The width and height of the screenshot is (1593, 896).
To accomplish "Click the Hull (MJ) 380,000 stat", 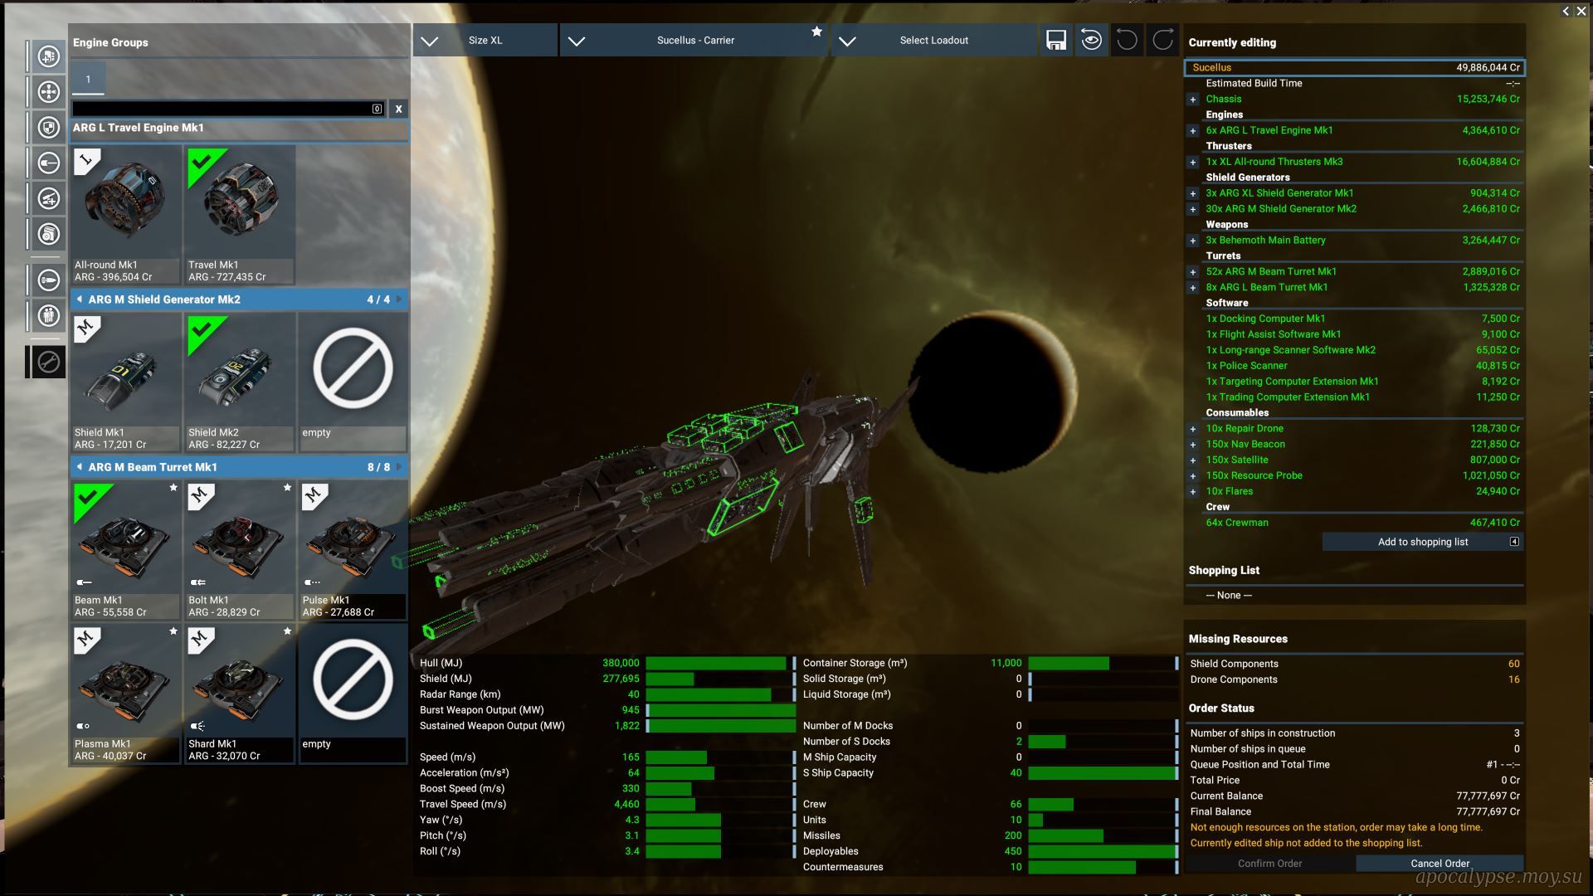I will point(607,663).
